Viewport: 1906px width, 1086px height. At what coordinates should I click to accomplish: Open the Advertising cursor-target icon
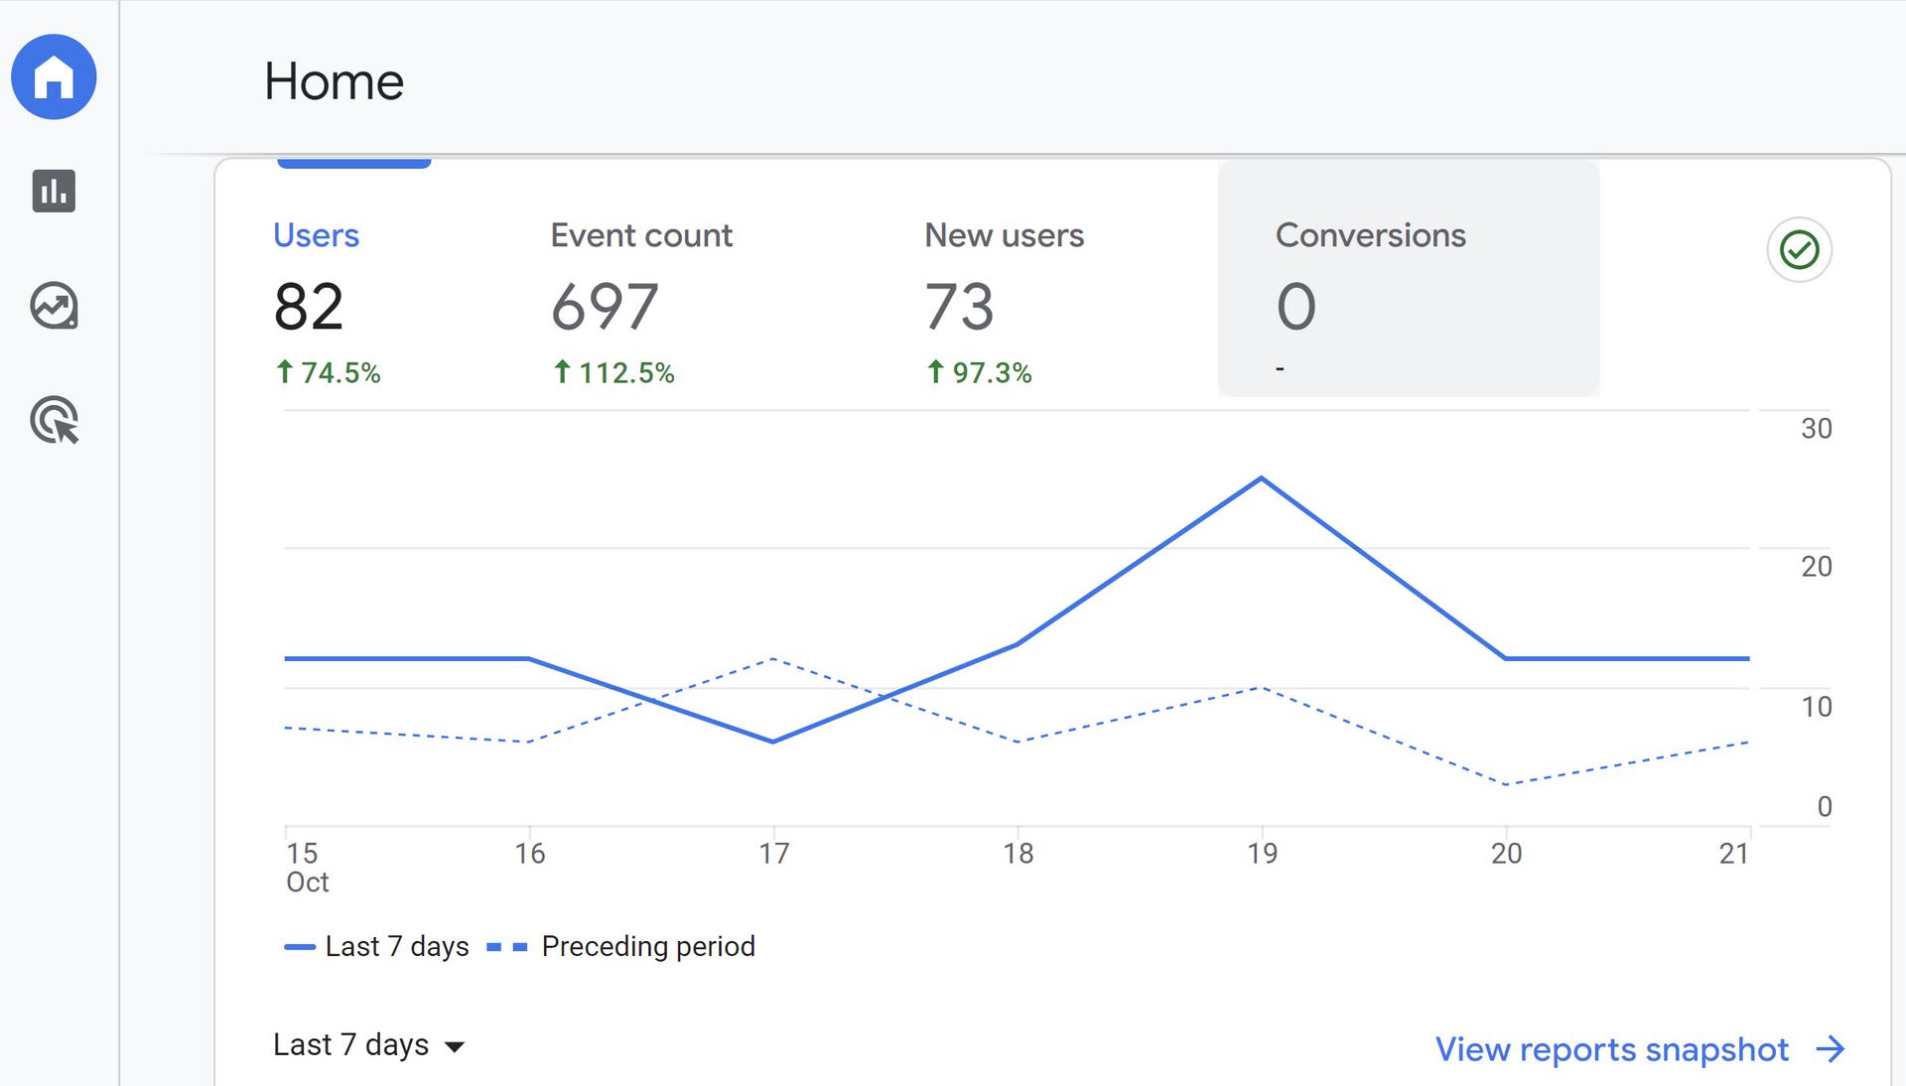tap(54, 420)
